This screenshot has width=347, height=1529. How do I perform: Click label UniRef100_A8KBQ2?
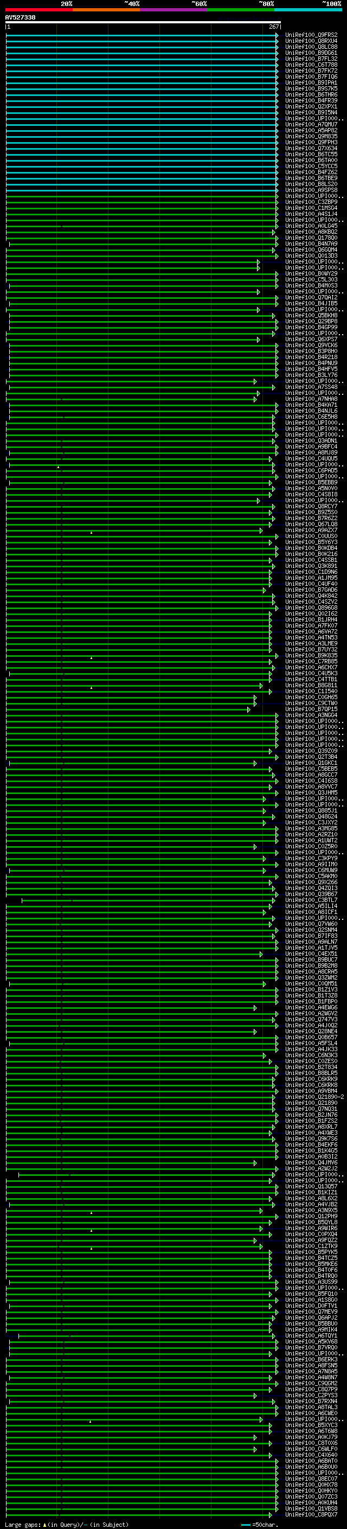[x=311, y=232]
